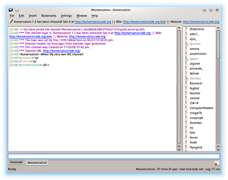
Task: Open the first konversation.kde.org link in topic bar
Action: tap(93, 22)
